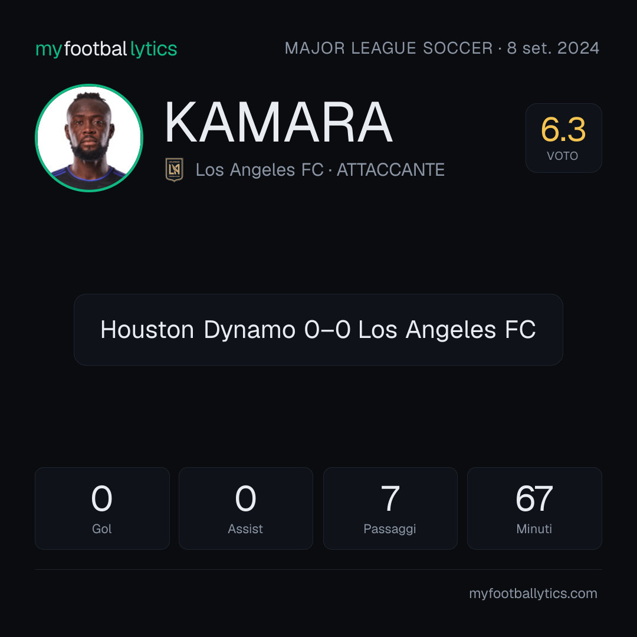Visit the myfootballytics.com footer link
Image resolution: width=637 pixels, height=637 pixels.
533,593
